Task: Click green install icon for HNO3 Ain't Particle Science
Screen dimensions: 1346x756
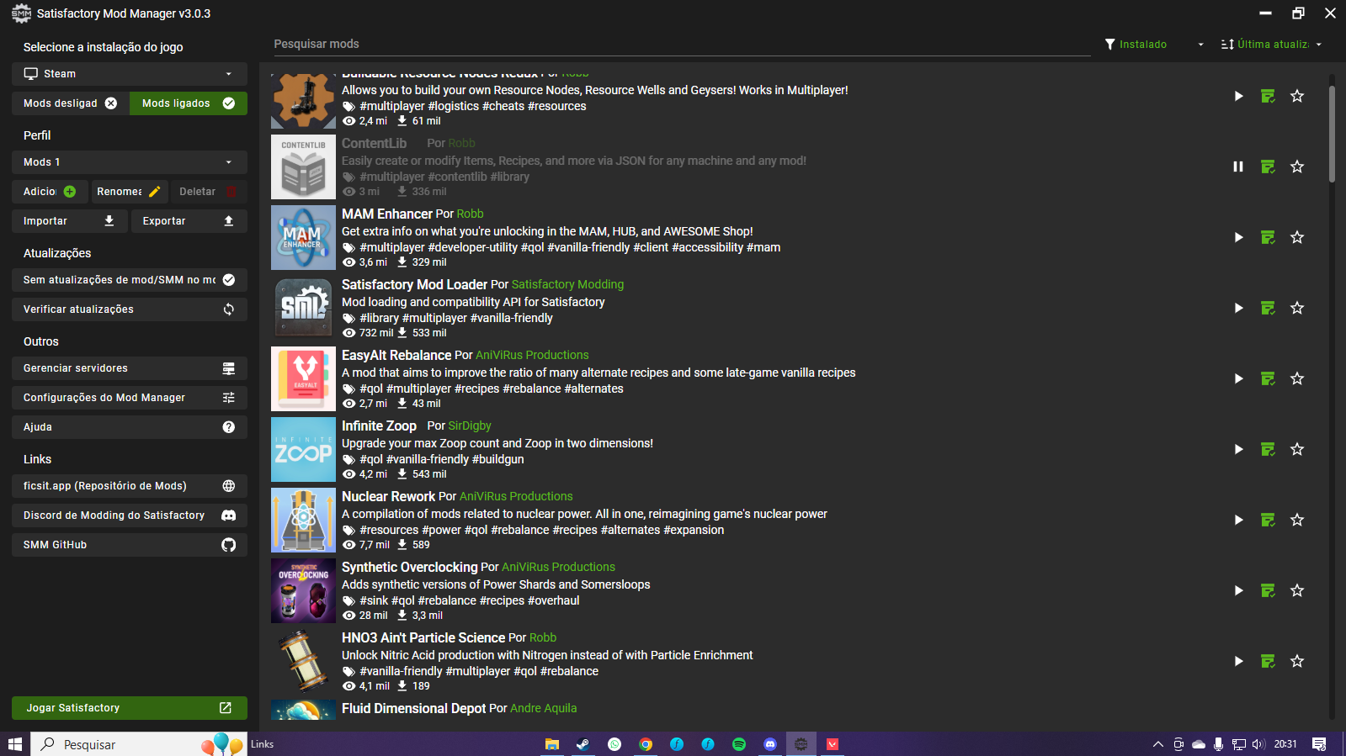Action: click(1268, 661)
